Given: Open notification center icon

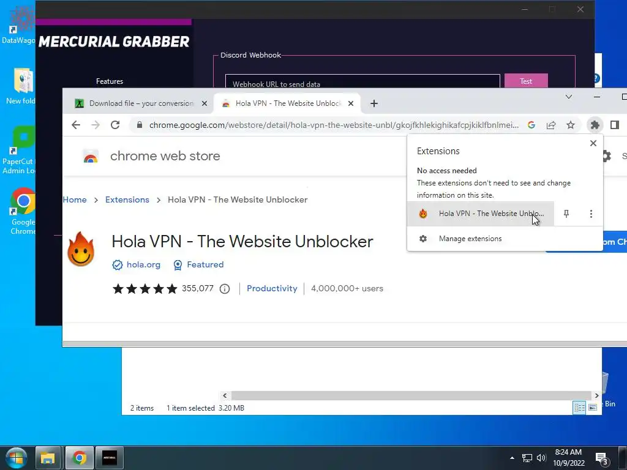Looking at the screenshot, I should click(602, 458).
